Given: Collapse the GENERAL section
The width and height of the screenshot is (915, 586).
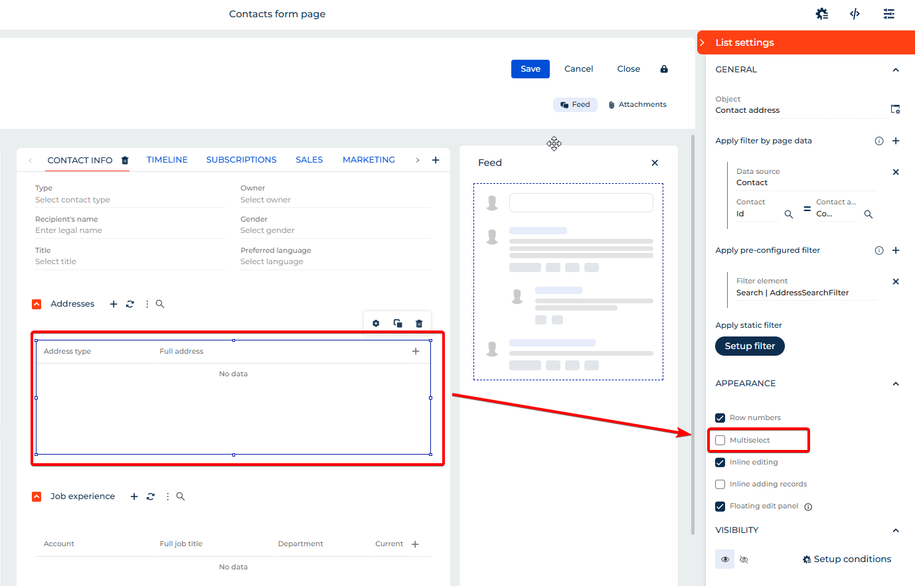Looking at the screenshot, I should 896,70.
